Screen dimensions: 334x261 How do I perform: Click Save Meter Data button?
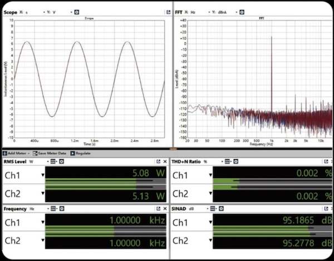click(x=50, y=153)
